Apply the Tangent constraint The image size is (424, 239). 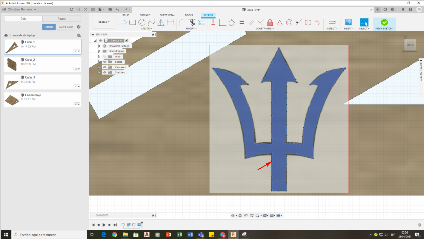[232, 23]
